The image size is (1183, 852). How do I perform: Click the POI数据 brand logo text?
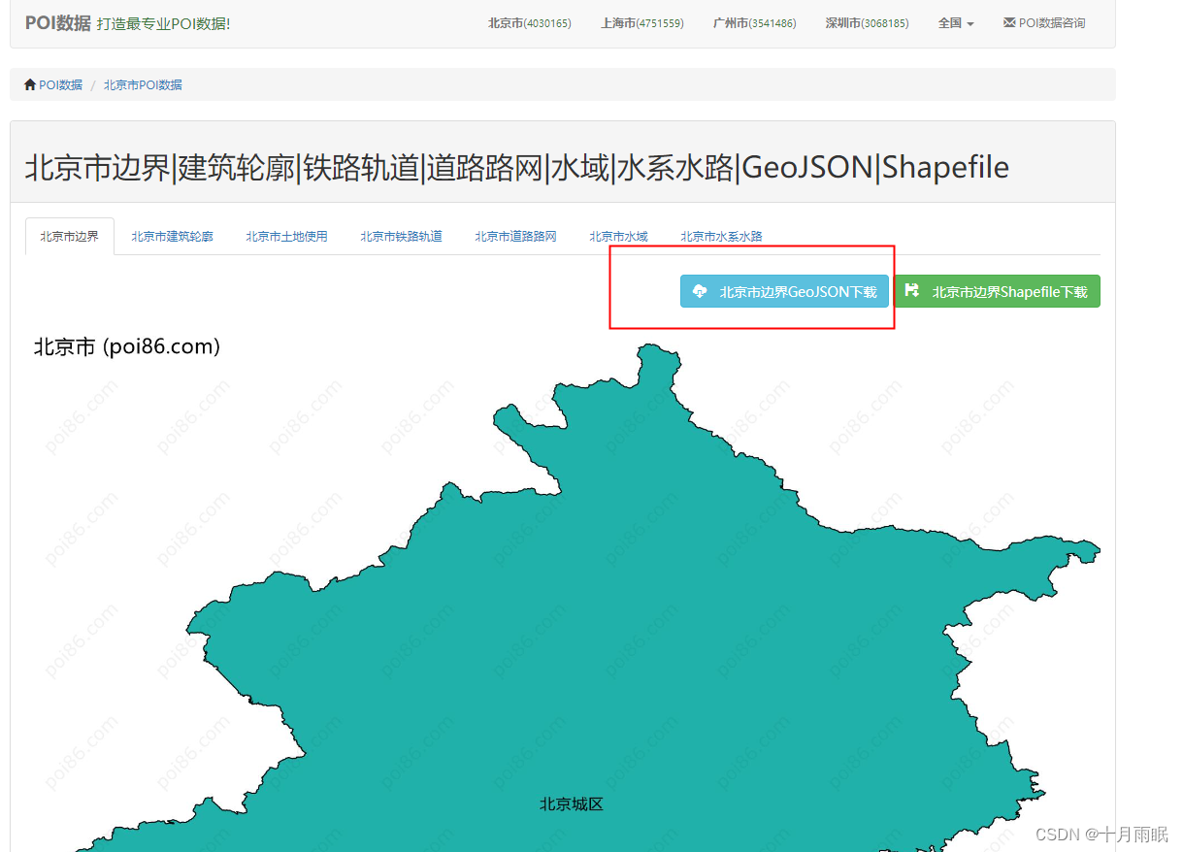tap(58, 22)
